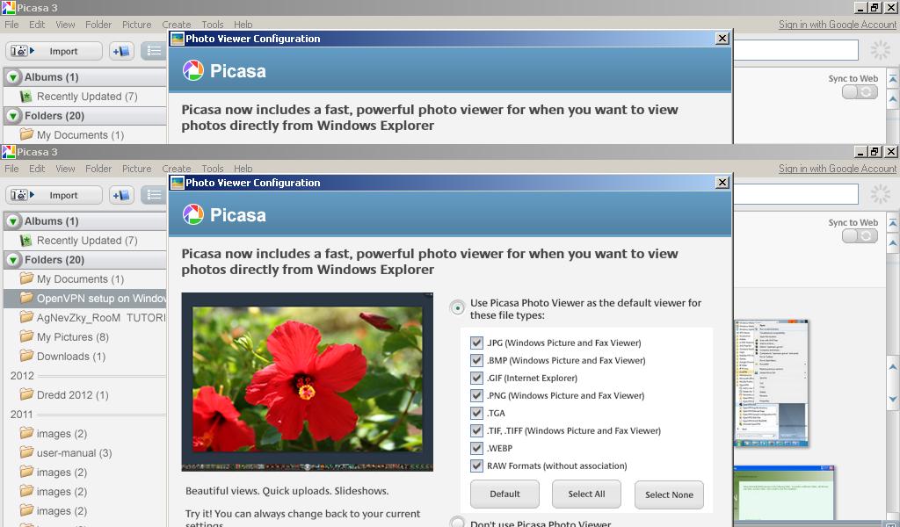Click Picasa 3 title bar icon of lower window
Screen dimensions: 900x527
pos(8,151)
